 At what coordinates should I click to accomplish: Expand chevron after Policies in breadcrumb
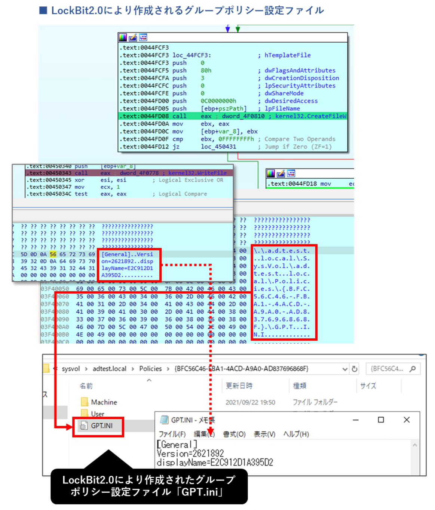tap(168, 369)
